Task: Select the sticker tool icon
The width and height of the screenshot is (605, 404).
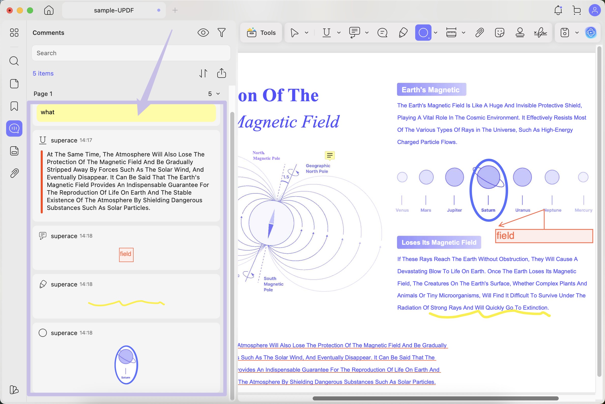Action: click(x=499, y=33)
